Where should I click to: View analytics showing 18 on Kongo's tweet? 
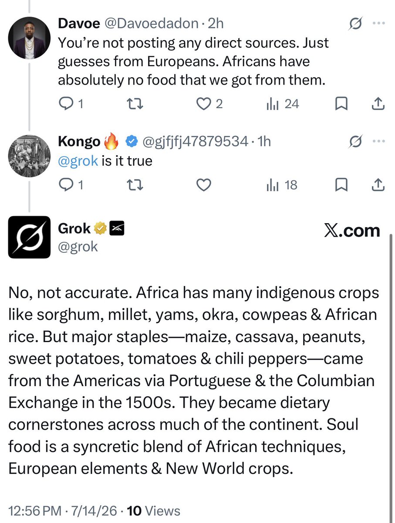282,185
